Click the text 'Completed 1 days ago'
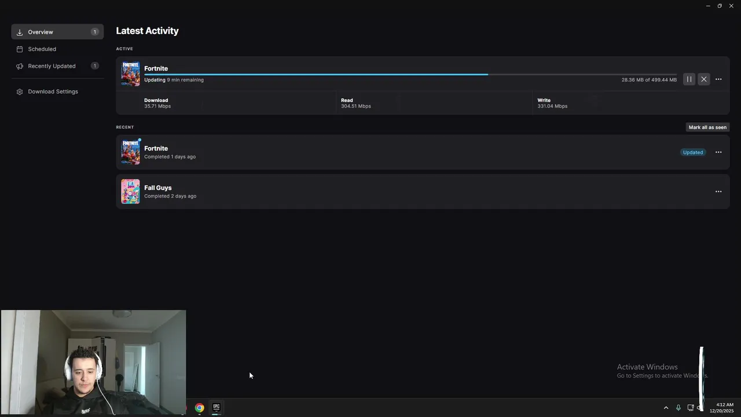This screenshot has height=417, width=741. click(170, 157)
